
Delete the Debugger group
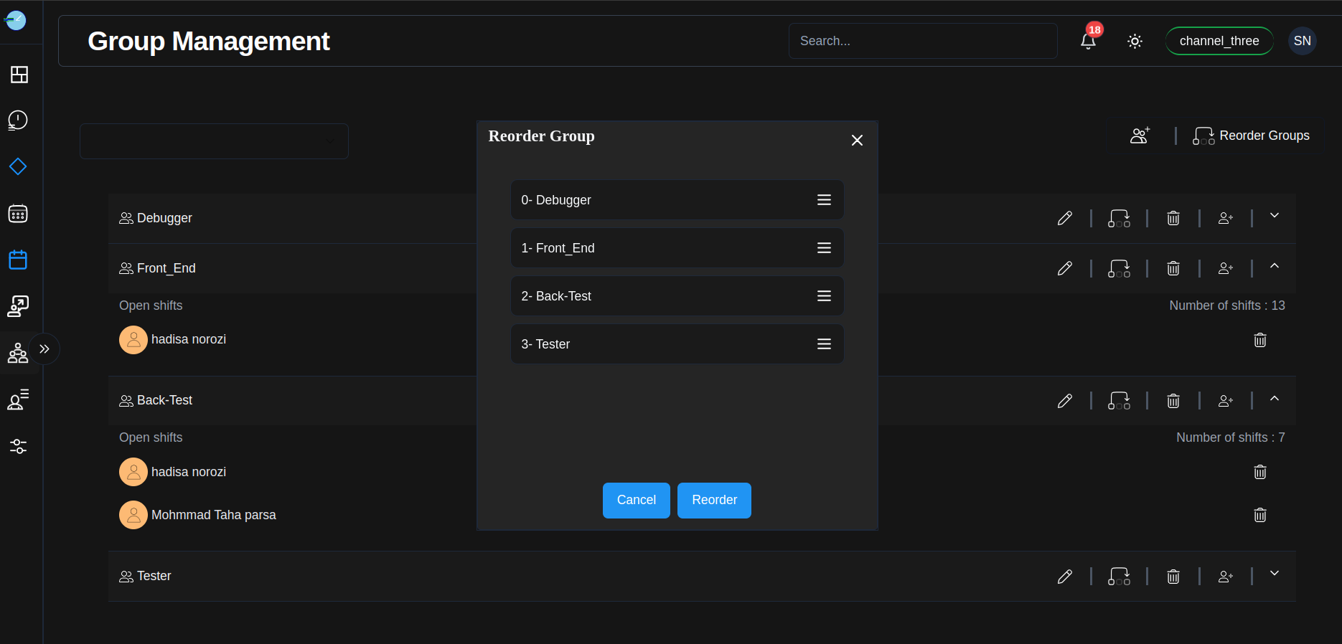pos(1173,218)
